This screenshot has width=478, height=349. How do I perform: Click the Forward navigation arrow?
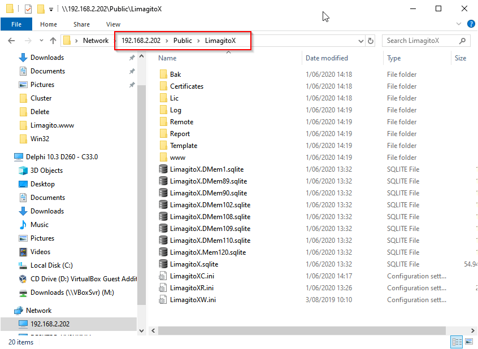(x=28, y=41)
